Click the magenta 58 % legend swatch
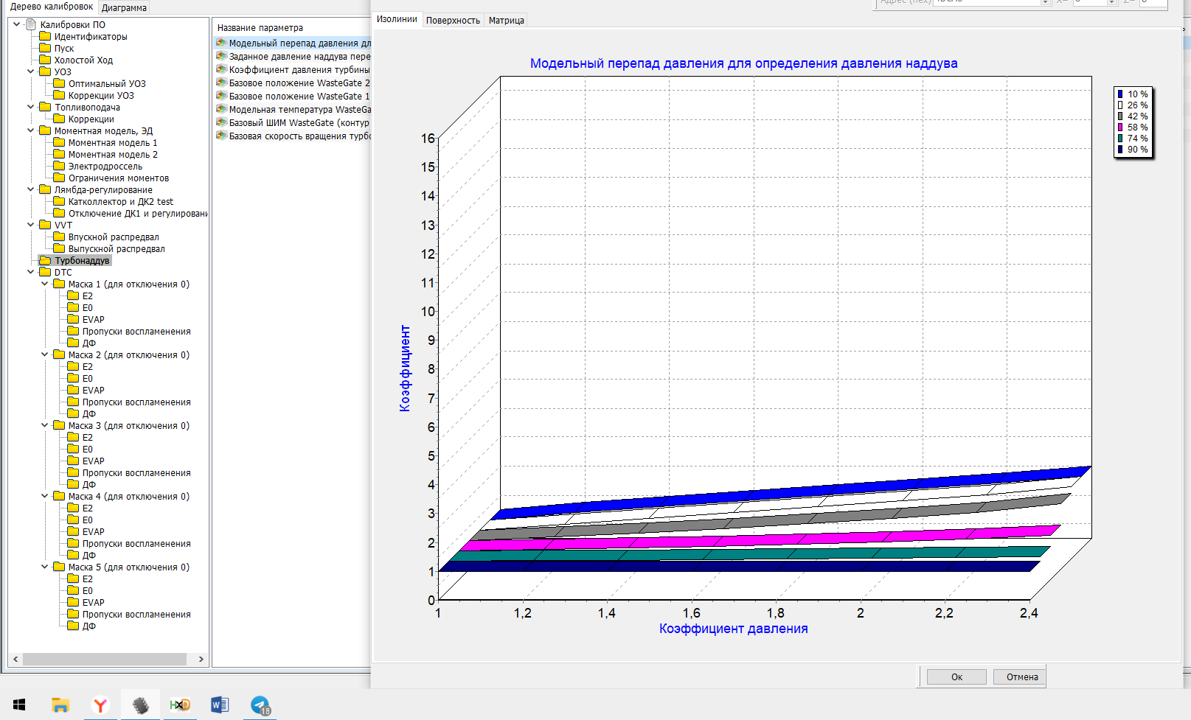Screen dimensions: 1191x720 click(1120, 127)
